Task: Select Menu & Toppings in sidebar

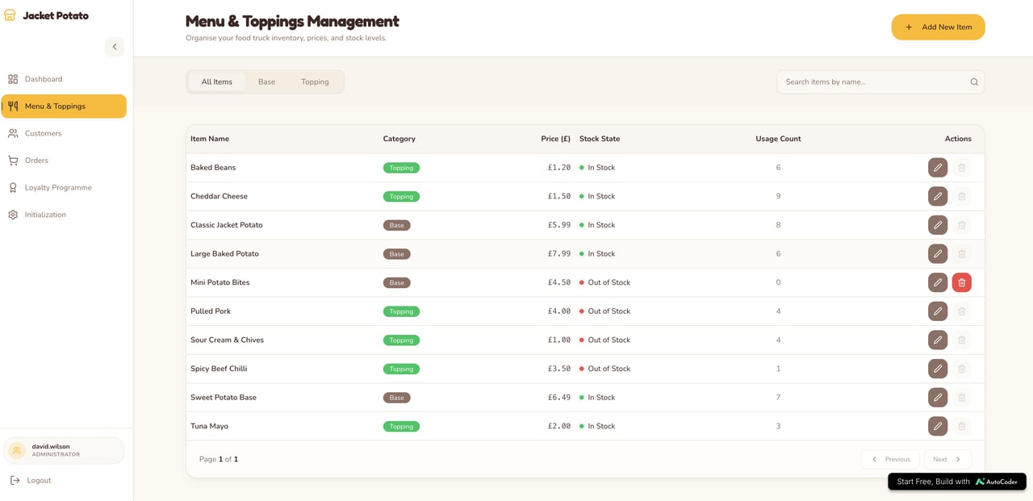Action: coord(64,106)
